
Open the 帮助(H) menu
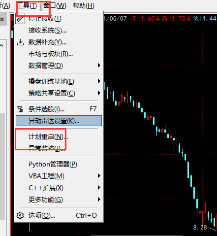tap(84, 6)
